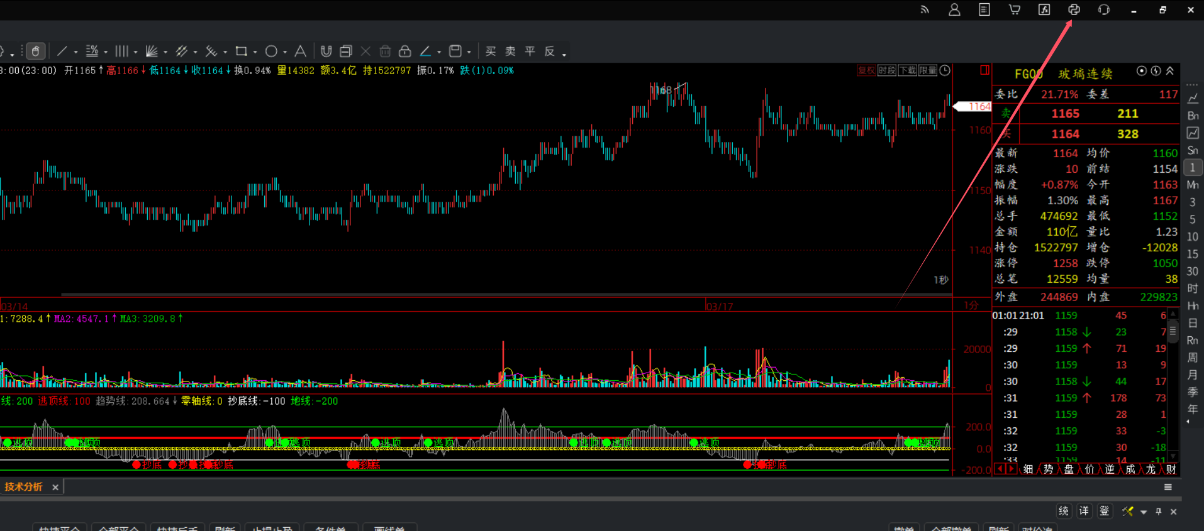Open the rectangle shape dropdown arrow

[255, 52]
